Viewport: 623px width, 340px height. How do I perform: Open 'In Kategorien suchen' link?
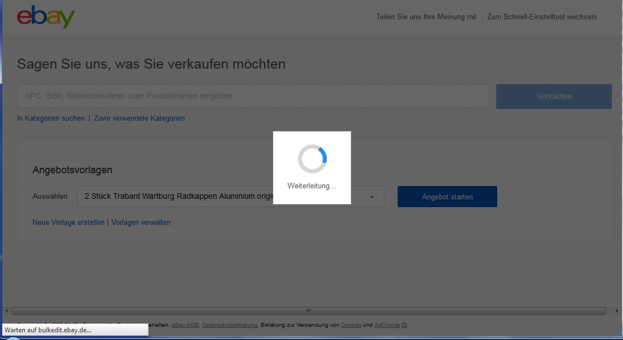pyautogui.click(x=51, y=118)
